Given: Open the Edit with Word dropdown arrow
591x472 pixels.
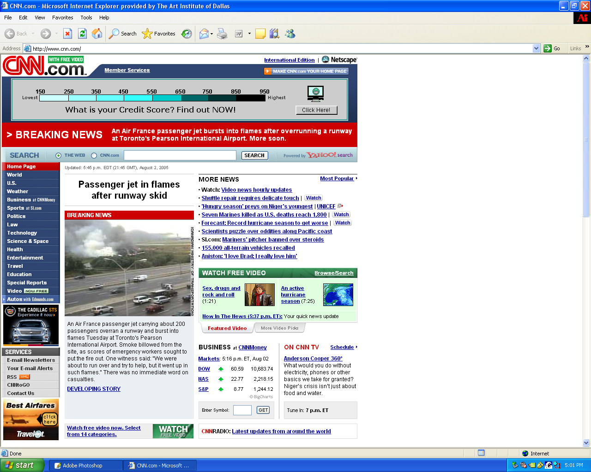Looking at the screenshot, I should click(x=249, y=34).
